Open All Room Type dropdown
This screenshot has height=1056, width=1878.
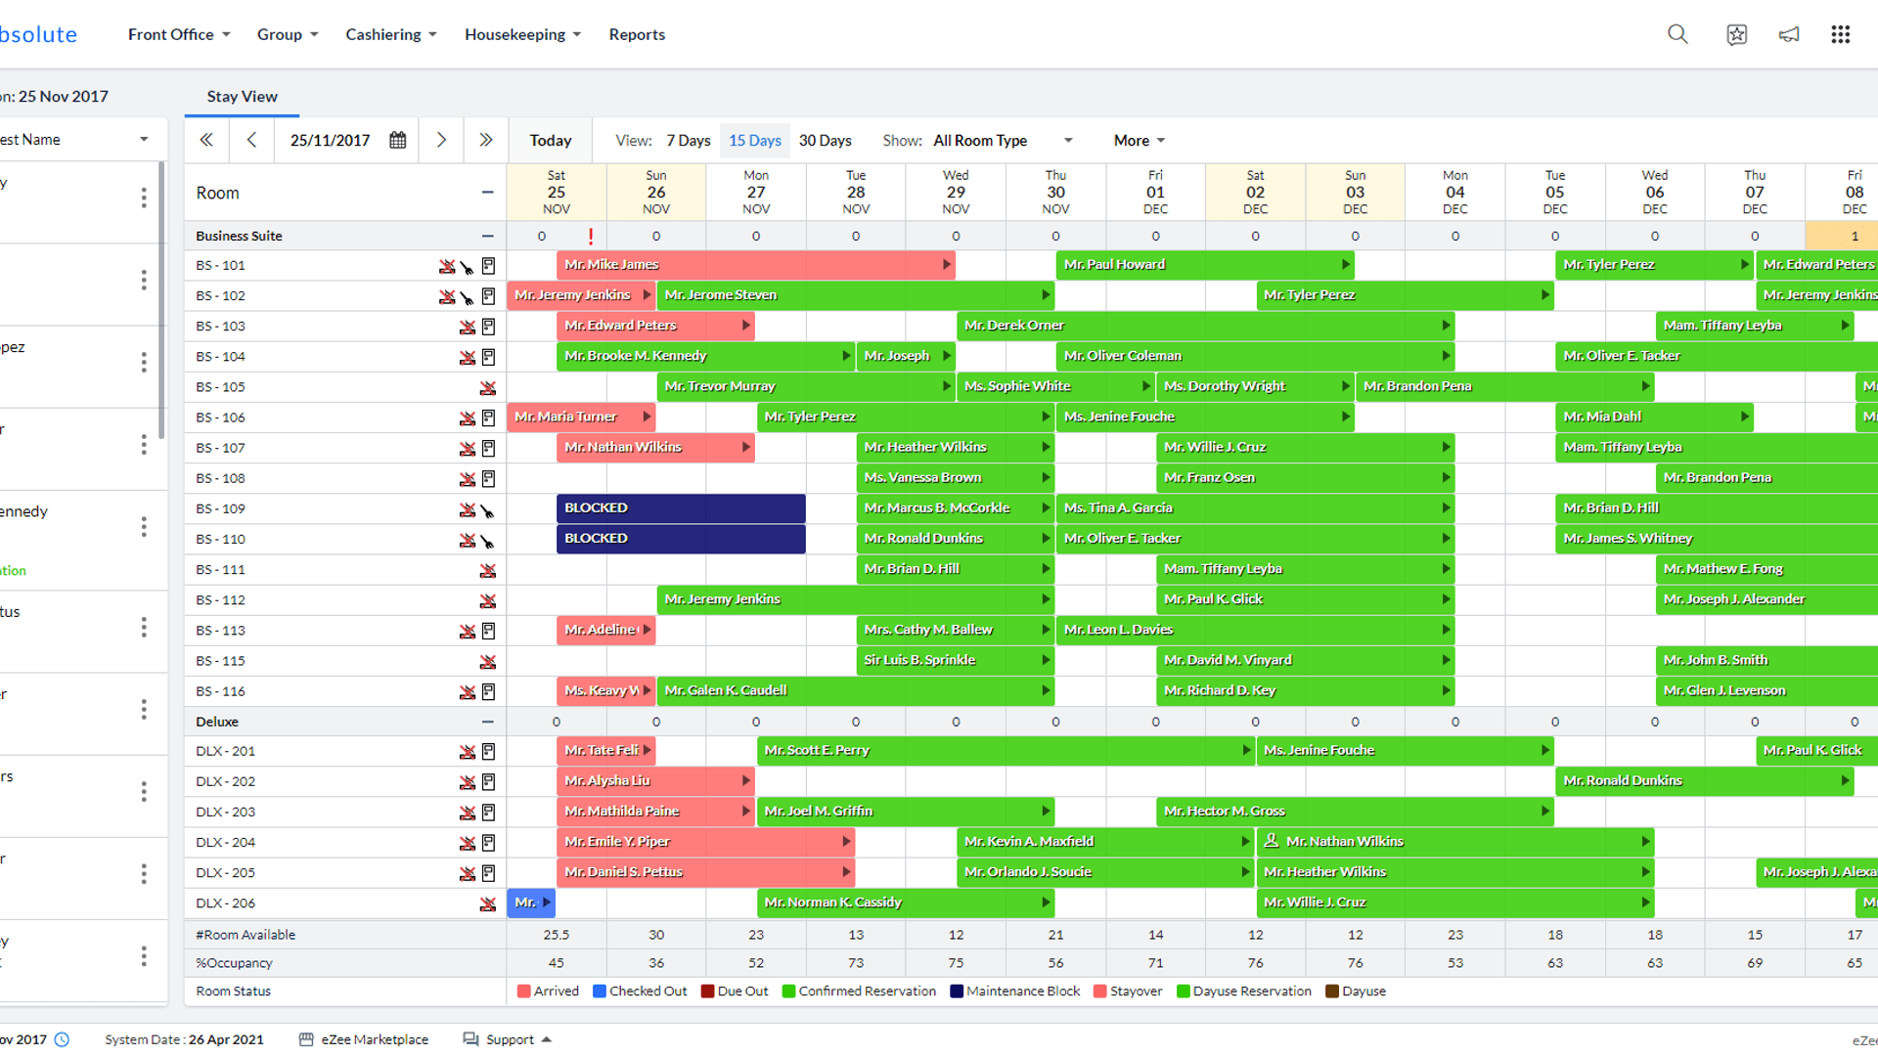click(1003, 140)
